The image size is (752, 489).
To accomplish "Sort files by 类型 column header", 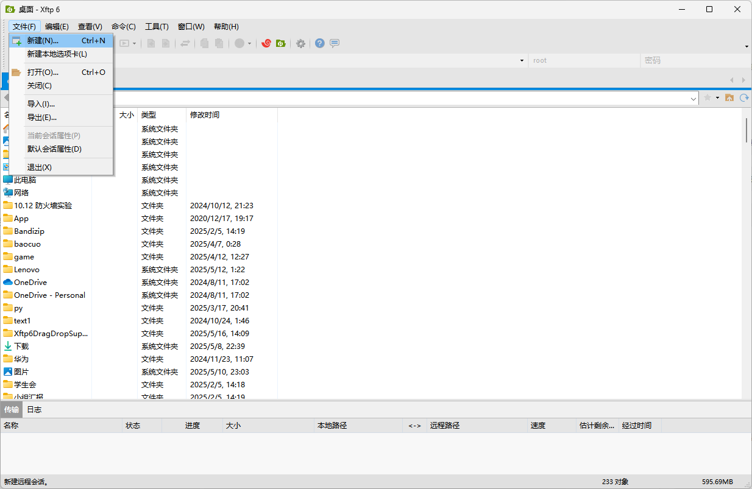I will [161, 114].
